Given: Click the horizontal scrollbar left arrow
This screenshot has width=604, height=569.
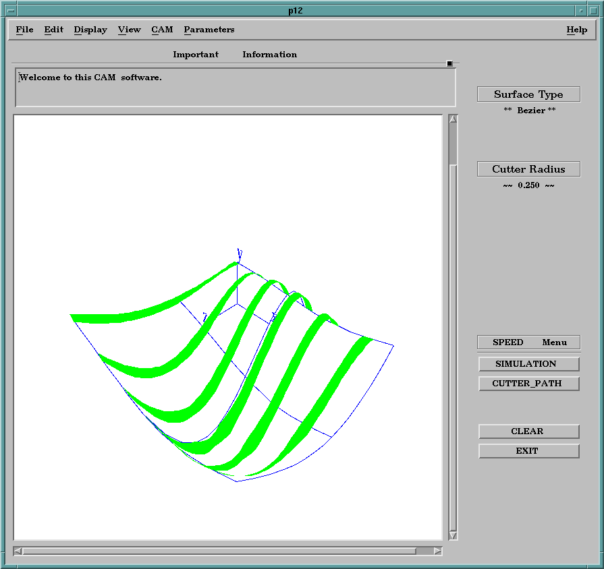Looking at the screenshot, I should click(18, 551).
